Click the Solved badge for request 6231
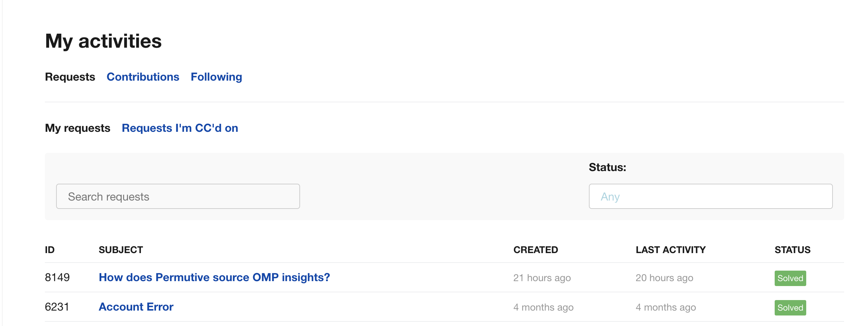This screenshot has width=856, height=326. [790, 308]
